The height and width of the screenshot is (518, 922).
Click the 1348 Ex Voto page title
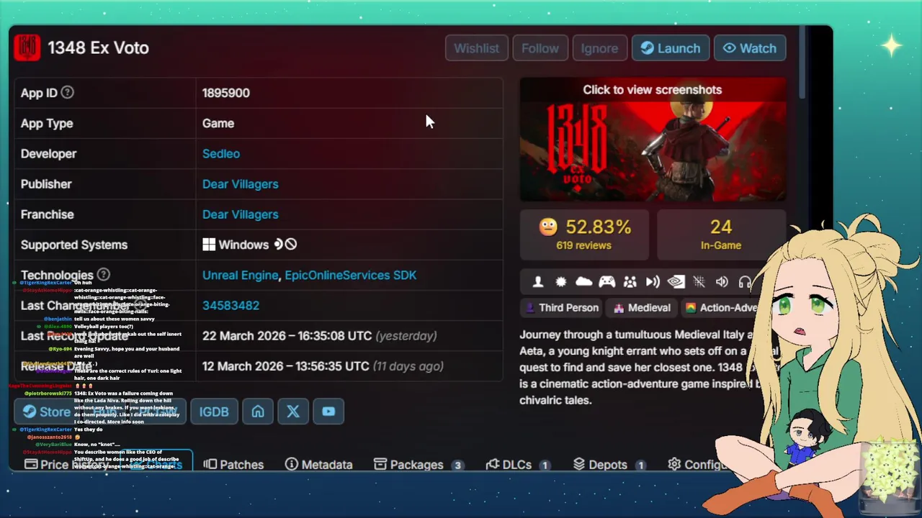point(98,48)
